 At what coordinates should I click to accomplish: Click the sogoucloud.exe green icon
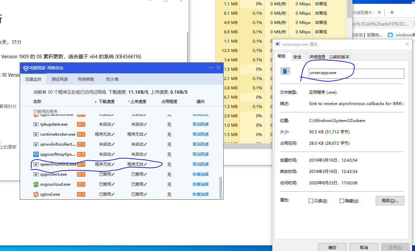point(36,184)
